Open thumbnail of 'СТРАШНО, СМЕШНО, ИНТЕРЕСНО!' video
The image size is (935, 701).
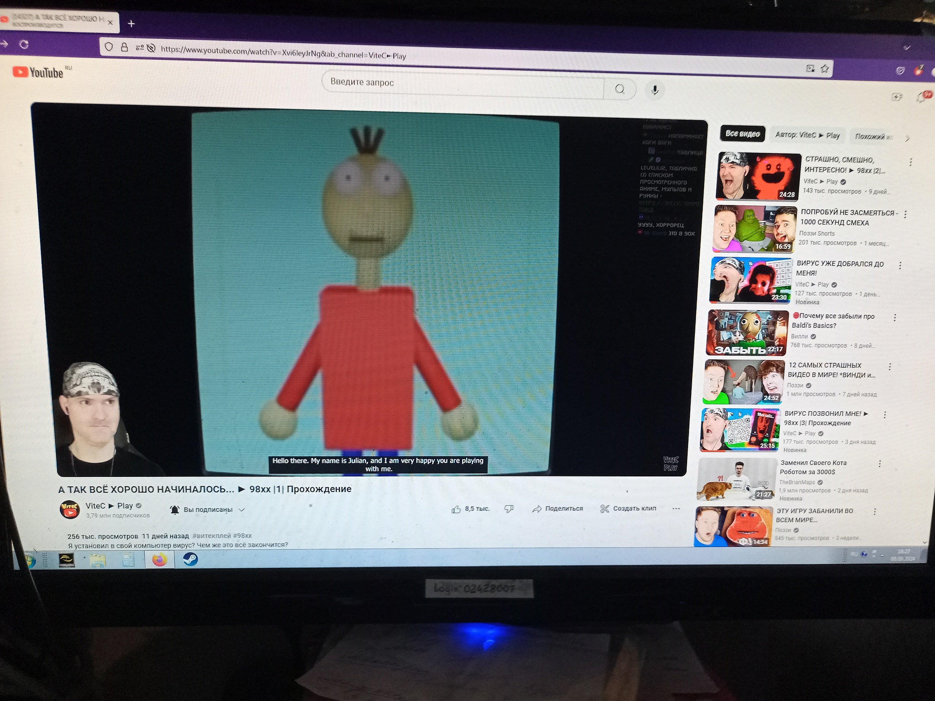758,176
